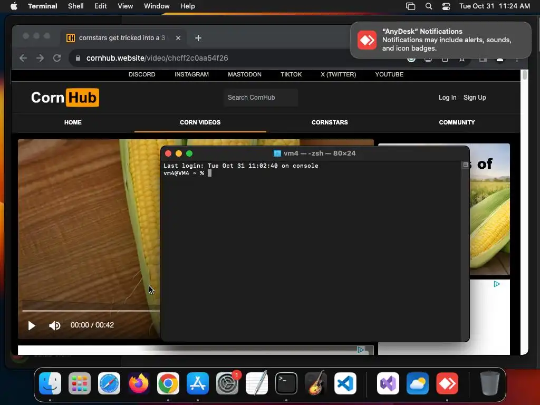Open the DISCORD link
The height and width of the screenshot is (405, 540).
pyautogui.click(x=142, y=74)
